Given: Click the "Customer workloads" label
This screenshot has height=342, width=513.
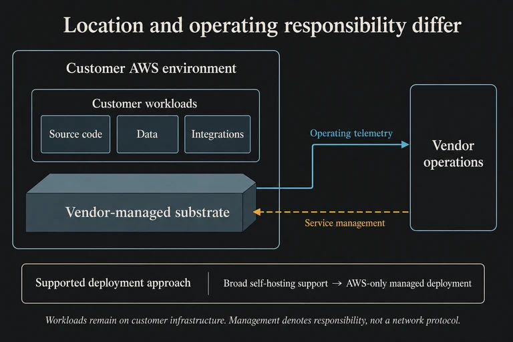Looking at the screenshot, I should 144,104.
